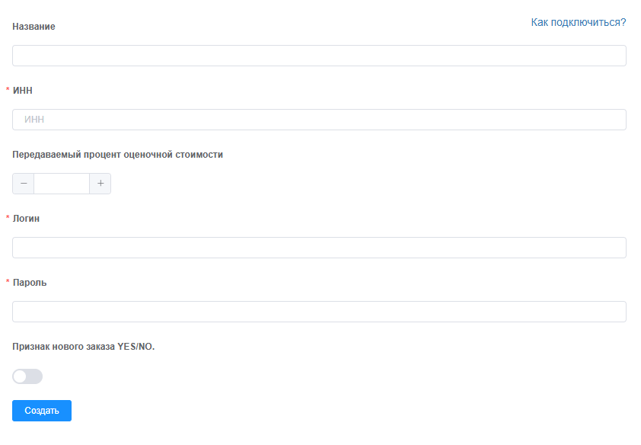Increase the percentage with the plus button
Image resolution: width=641 pixels, height=445 pixels.
tap(100, 184)
